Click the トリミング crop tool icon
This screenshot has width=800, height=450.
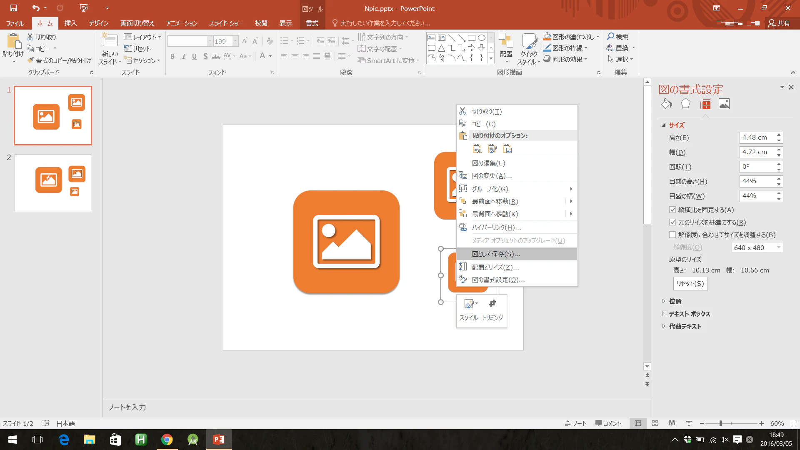(x=492, y=304)
